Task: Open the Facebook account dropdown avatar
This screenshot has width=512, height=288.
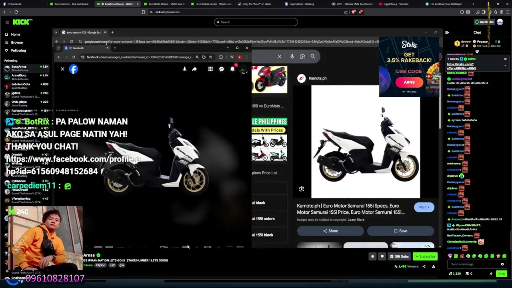Action: pos(243,70)
